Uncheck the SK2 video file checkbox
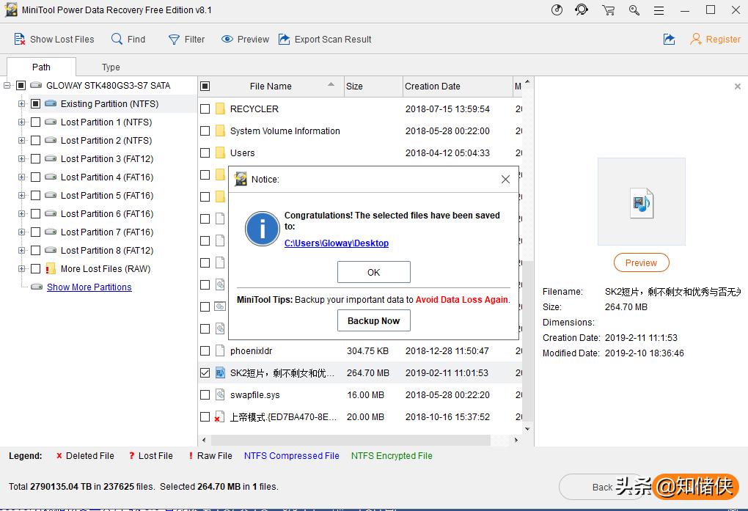748x511 pixels. [x=205, y=373]
